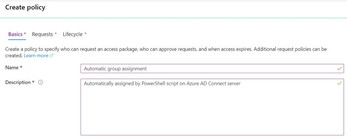The image size is (347, 139).
Task: Click the Create policy heading
Action: (25, 7)
